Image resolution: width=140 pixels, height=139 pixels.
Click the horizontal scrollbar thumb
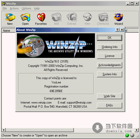click(40, 130)
